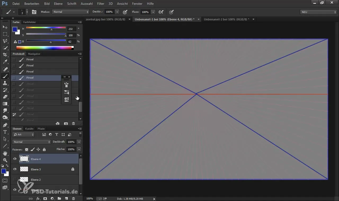
Task: Select the Hand tool
Action: pos(5,153)
